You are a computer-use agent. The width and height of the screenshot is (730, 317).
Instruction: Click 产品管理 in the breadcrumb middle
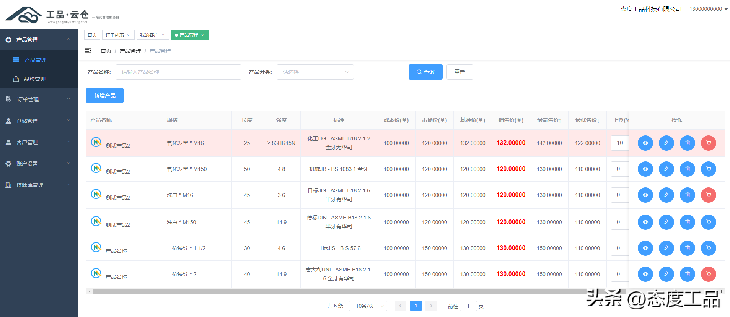[x=130, y=51]
